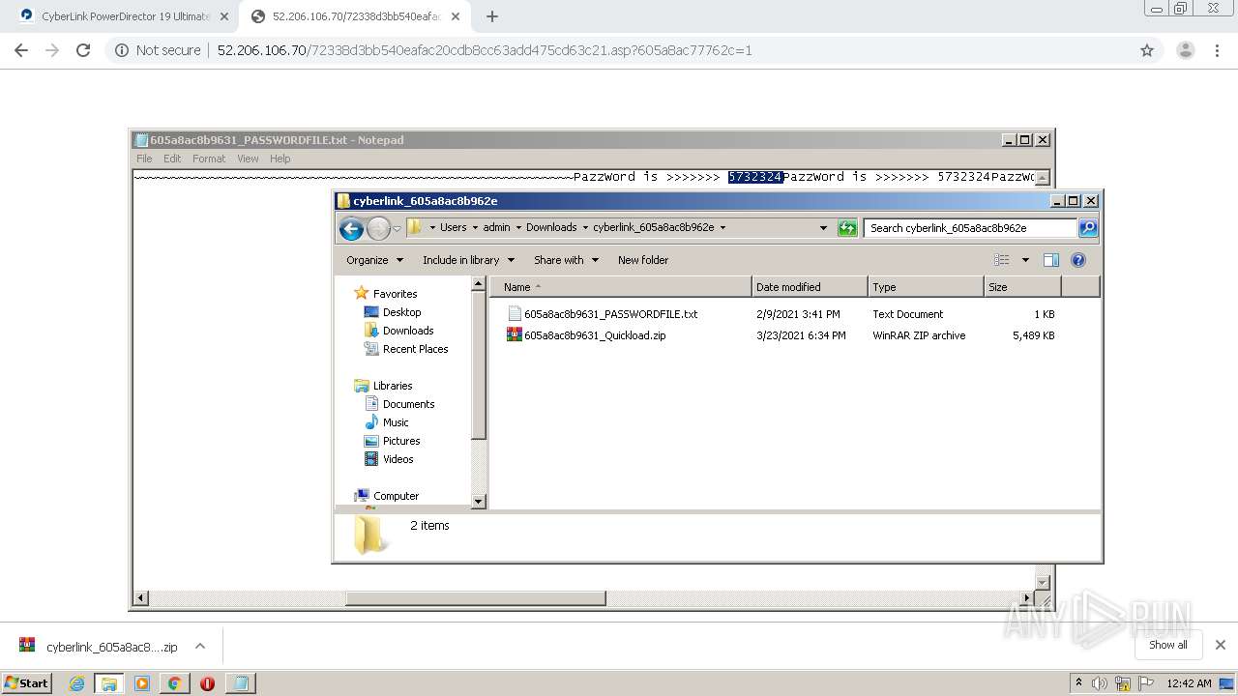1238x696 pixels.
Task: Launch Internet Explorer from the taskbar
Action: pyautogui.click(x=77, y=683)
